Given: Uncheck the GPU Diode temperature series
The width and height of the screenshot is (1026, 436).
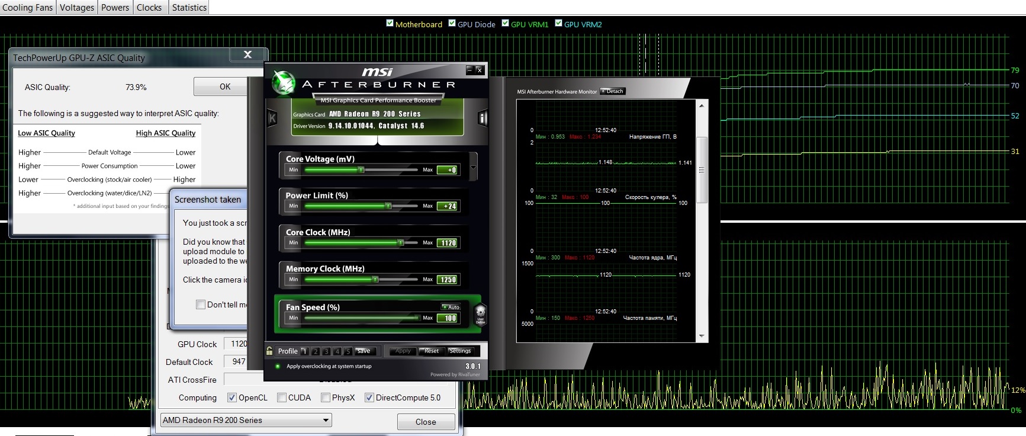Looking at the screenshot, I should click(x=452, y=24).
